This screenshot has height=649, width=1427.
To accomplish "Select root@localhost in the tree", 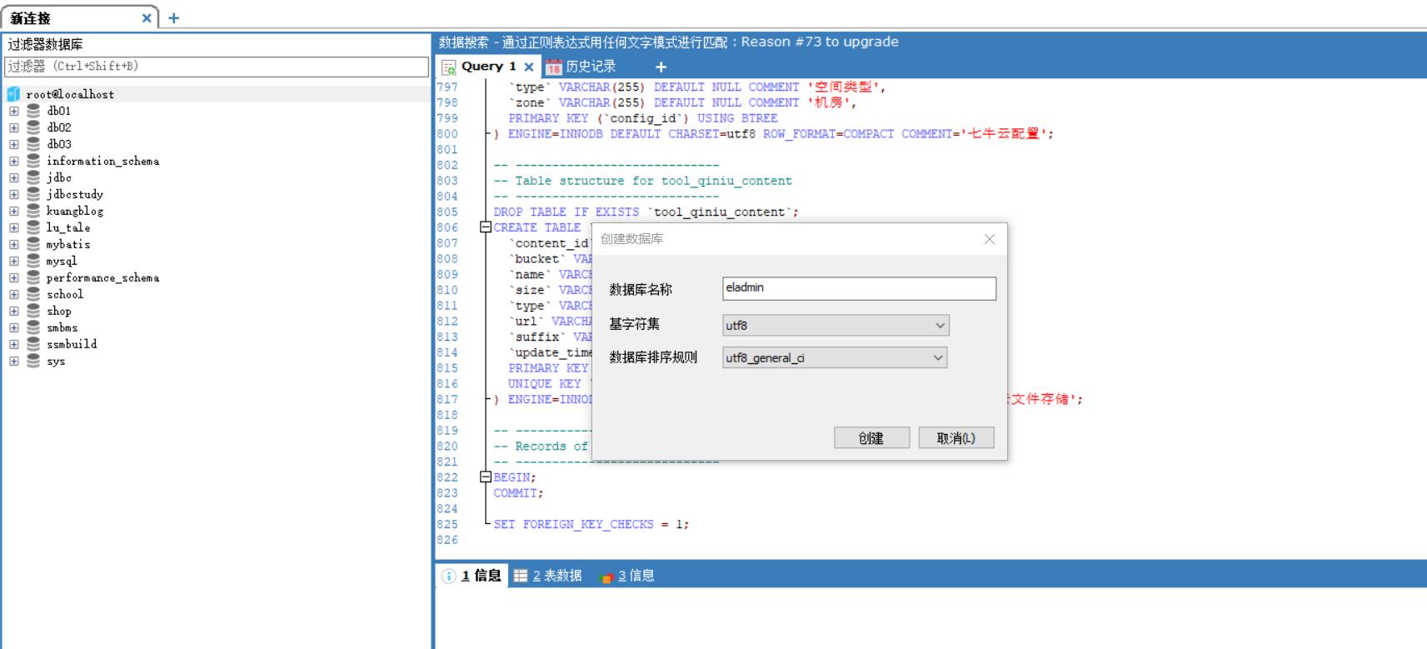I will point(70,94).
